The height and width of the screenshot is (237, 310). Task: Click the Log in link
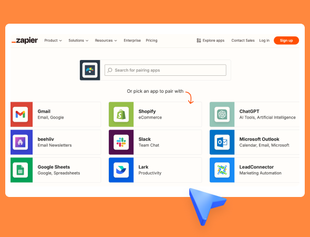[264, 41]
